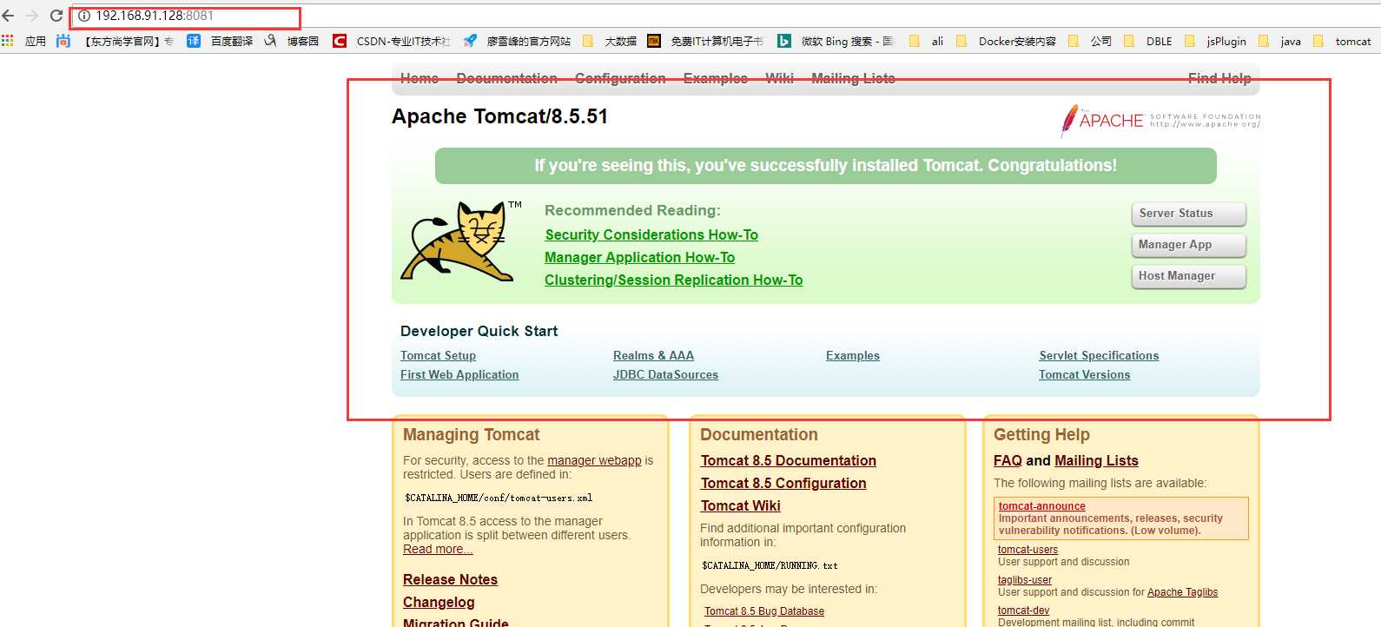
Task: Click the $CATALINA_HOME/RUNNING.txt path text
Action: (x=770, y=565)
